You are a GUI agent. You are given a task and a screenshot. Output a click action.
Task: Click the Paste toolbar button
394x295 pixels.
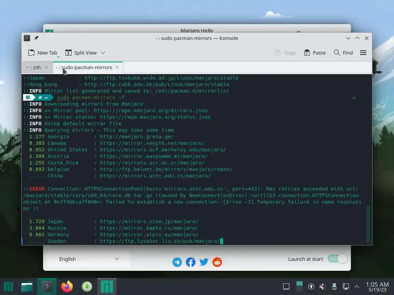315,53
